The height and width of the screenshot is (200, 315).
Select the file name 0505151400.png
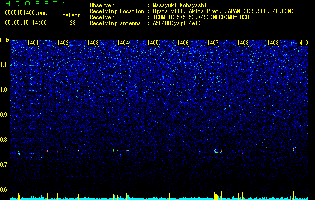[x=26, y=13]
